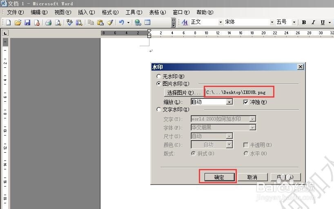Open Print Preview magnifier icon
Image resolution: width=334 pixels, height=209 pixels.
pos(58,22)
